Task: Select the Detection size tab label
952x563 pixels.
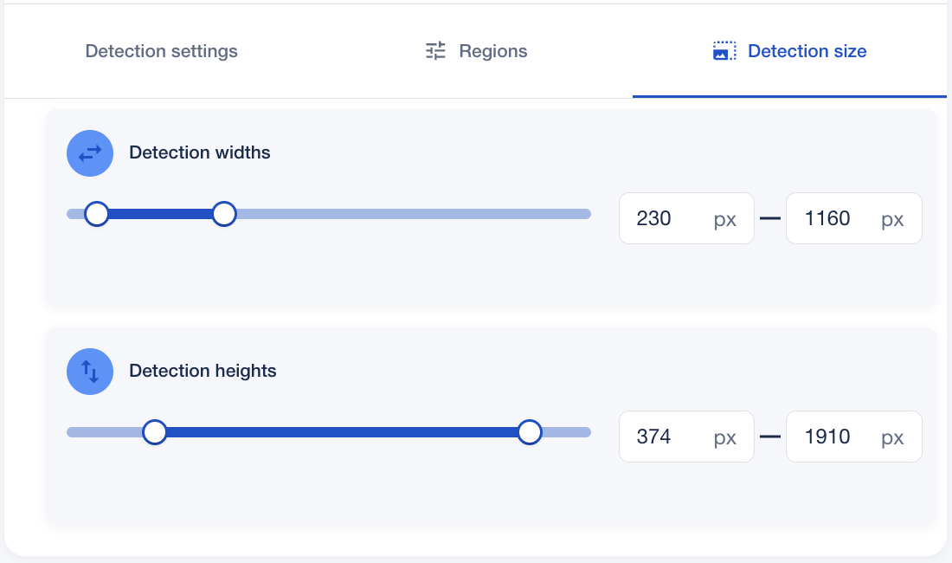Action: [x=807, y=51]
